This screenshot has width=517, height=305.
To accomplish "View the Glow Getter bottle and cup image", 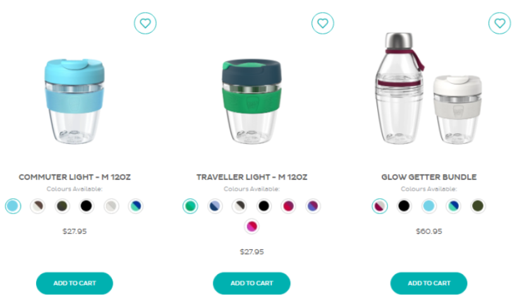I will coord(429,88).
